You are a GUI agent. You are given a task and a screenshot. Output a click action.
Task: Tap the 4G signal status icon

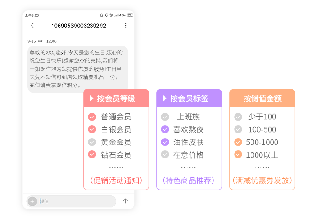(122, 15)
